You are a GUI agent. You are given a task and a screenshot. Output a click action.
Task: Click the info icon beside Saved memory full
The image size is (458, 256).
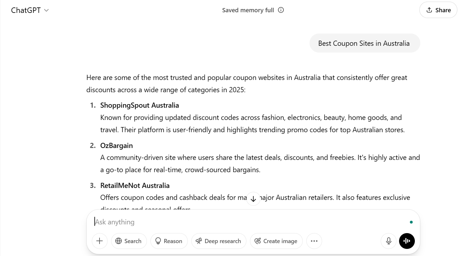[281, 10]
